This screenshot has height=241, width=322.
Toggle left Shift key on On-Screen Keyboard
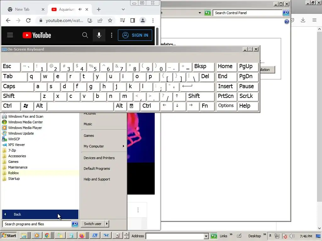click(x=21, y=96)
